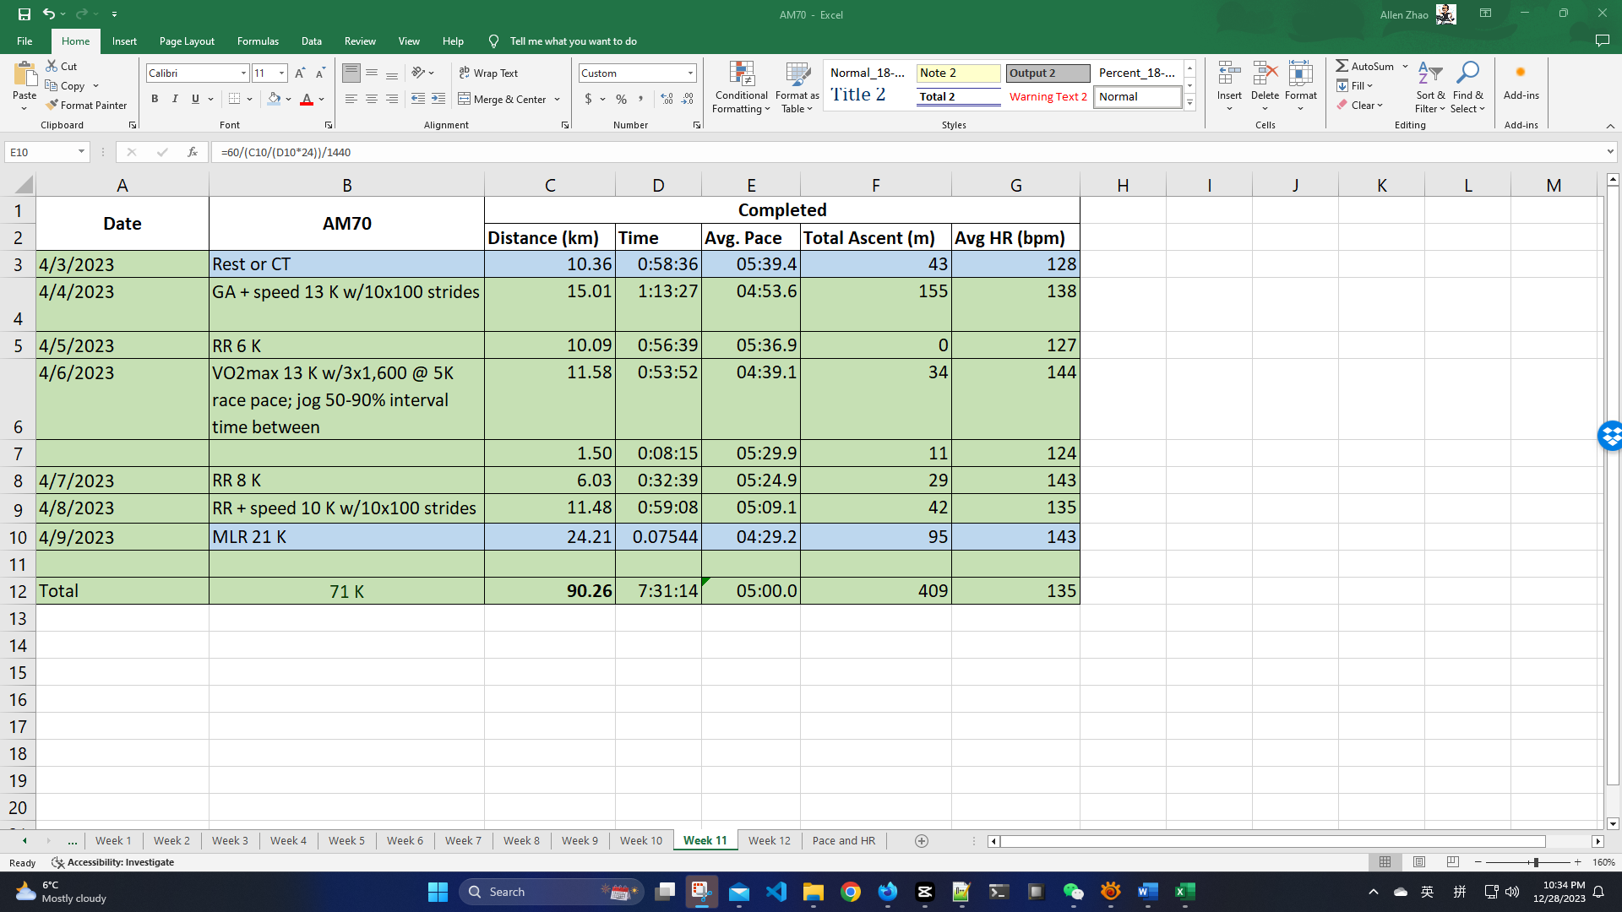The width and height of the screenshot is (1622, 912).
Task: Open the Formulas ribbon tab
Action: tap(258, 41)
